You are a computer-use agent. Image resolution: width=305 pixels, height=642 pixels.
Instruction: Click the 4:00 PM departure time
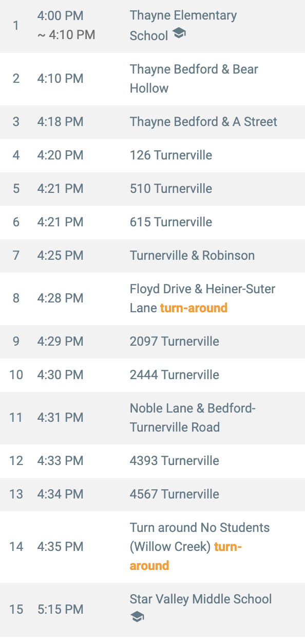[60, 16]
